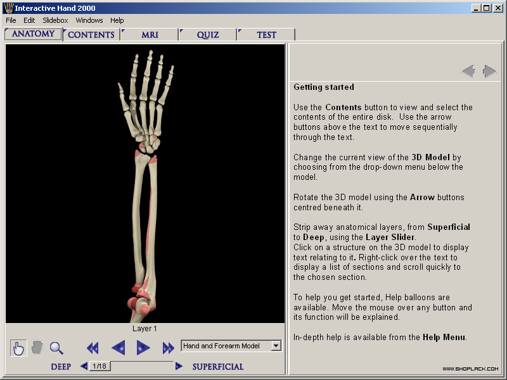The image size is (507, 380).
Task: Rotate model fast left with double arrow
Action: pos(93,348)
